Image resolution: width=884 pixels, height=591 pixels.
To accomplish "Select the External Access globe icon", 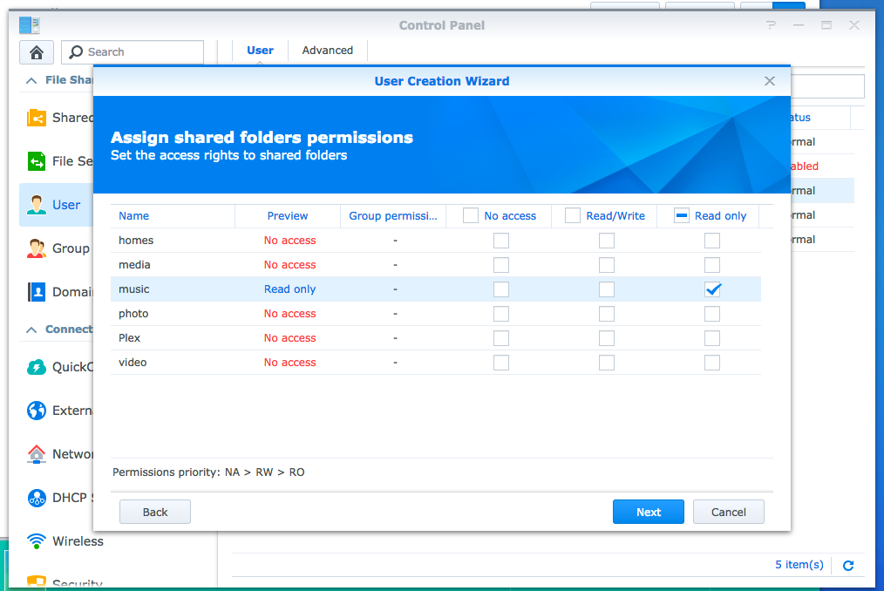I will point(37,411).
